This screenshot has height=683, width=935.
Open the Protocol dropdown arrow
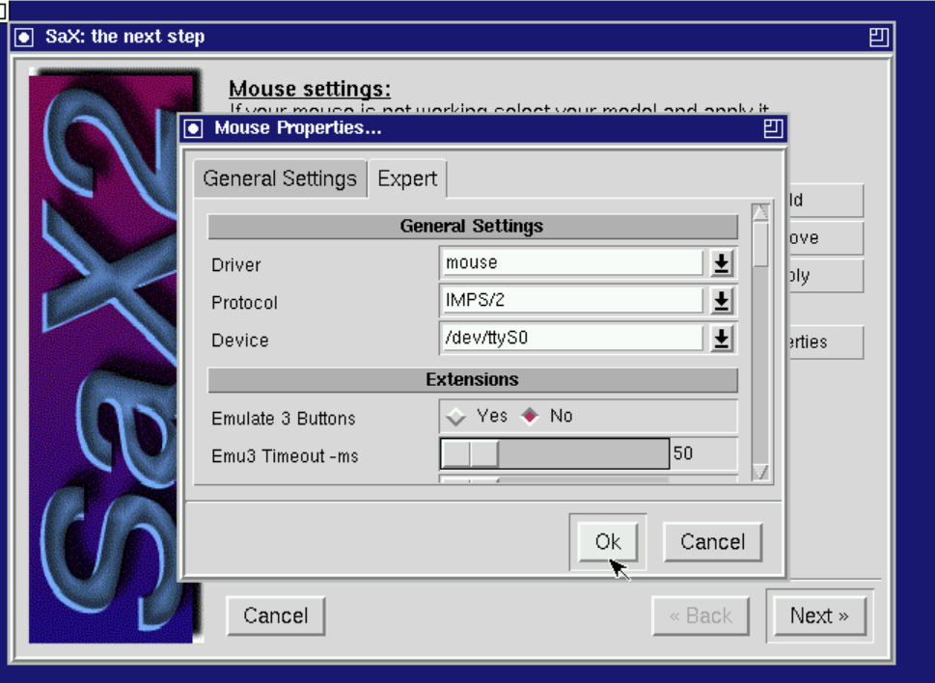(x=722, y=300)
